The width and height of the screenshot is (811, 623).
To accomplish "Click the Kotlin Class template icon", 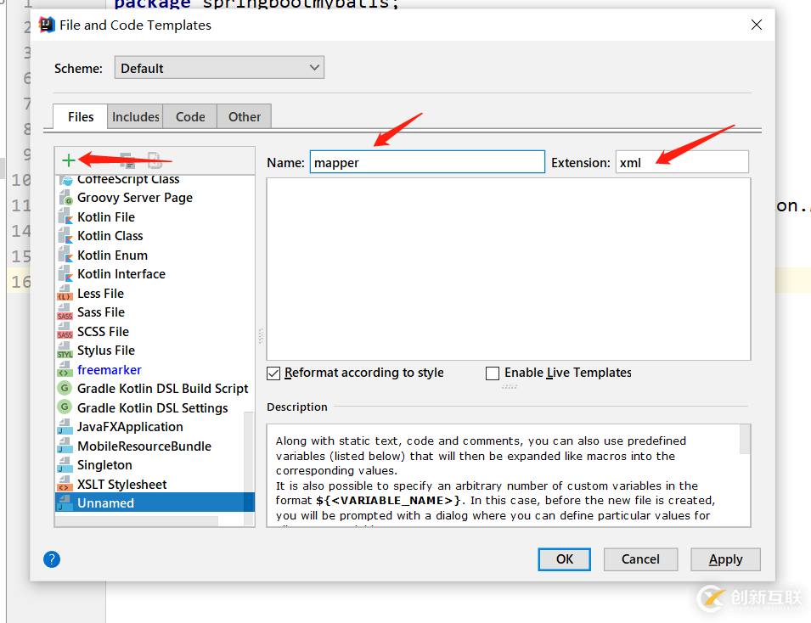I will pyautogui.click(x=65, y=236).
